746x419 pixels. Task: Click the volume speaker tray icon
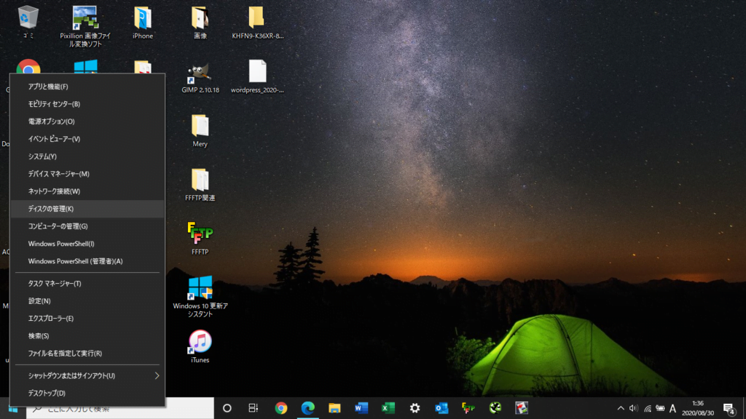tap(633, 408)
